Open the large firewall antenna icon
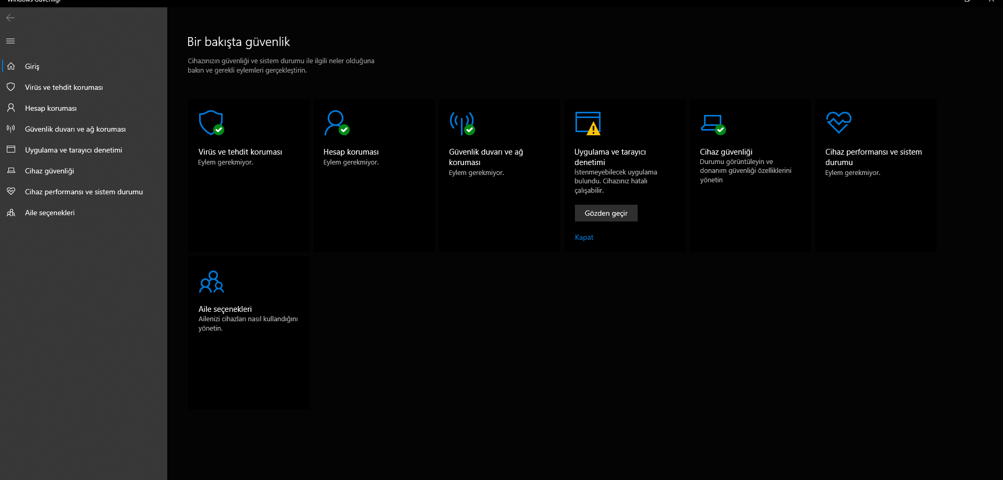The height and width of the screenshot is (480, 1003). 462,123
